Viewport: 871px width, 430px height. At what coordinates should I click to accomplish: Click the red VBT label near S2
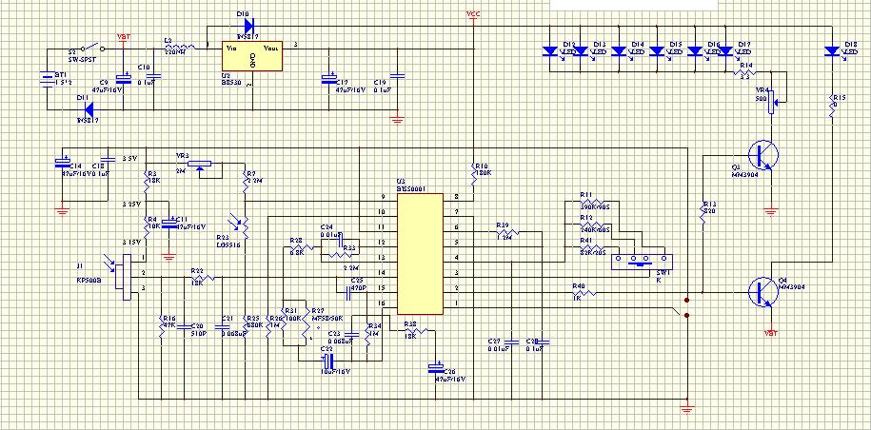(124, 36)
